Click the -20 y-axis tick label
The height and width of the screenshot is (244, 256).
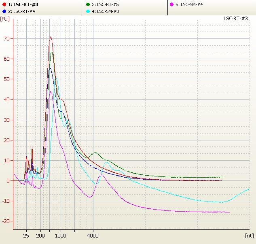pyautogui.click(x=6, y=221)
